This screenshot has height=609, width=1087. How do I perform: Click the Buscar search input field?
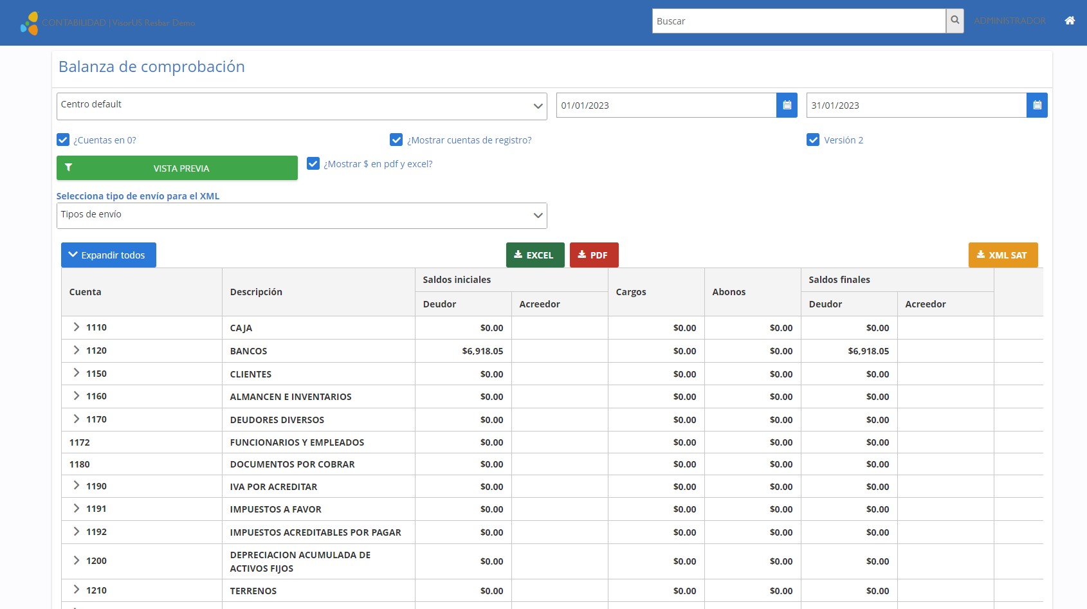pos(798,21)
